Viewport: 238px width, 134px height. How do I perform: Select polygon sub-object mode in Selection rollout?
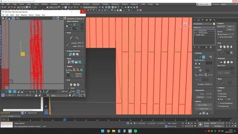[203, 57]
